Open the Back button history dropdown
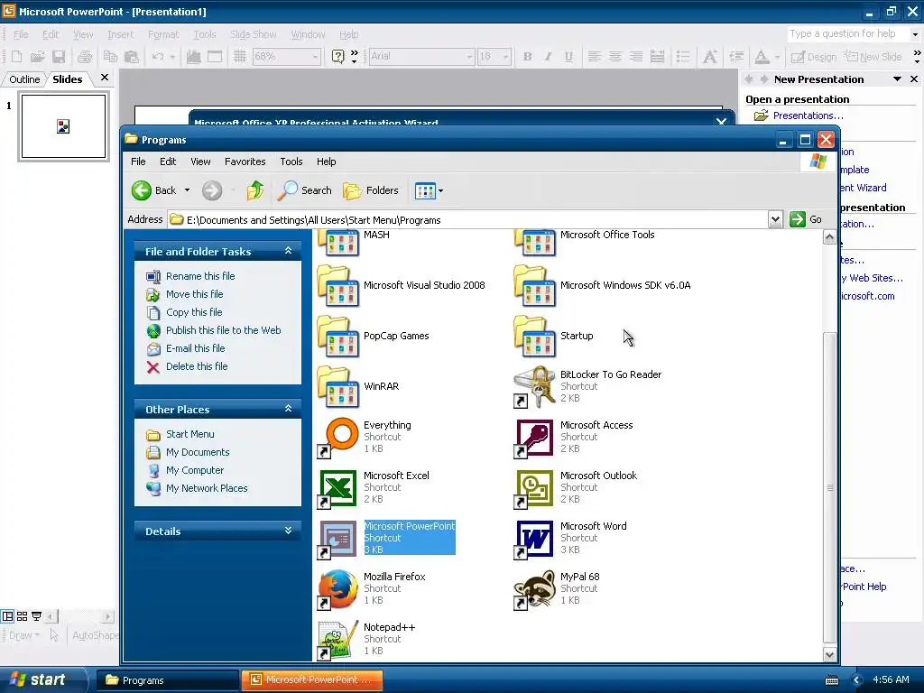Viewport: 924px width, 693px height. tap(188, 190)
